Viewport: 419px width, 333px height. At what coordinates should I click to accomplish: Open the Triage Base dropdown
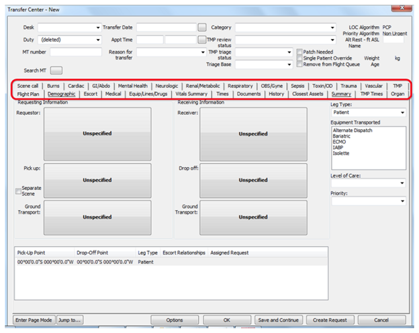[x=264, y=64]
